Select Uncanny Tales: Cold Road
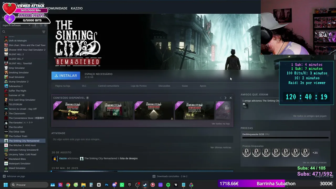Screen dimensions: 336x189 (22, 154)
